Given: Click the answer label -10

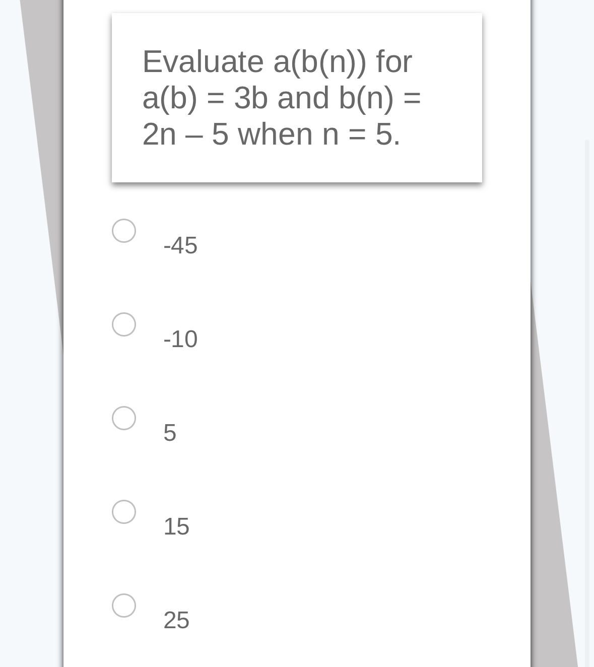Looking at the screenshot, I should point(180,339).
